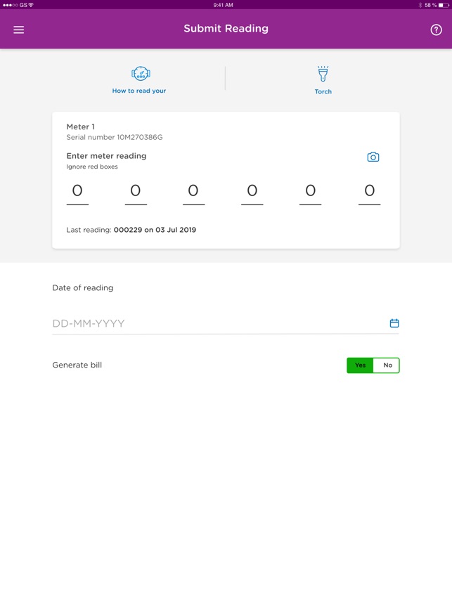Select Yes for Generate bill

(x=360, y=365)
